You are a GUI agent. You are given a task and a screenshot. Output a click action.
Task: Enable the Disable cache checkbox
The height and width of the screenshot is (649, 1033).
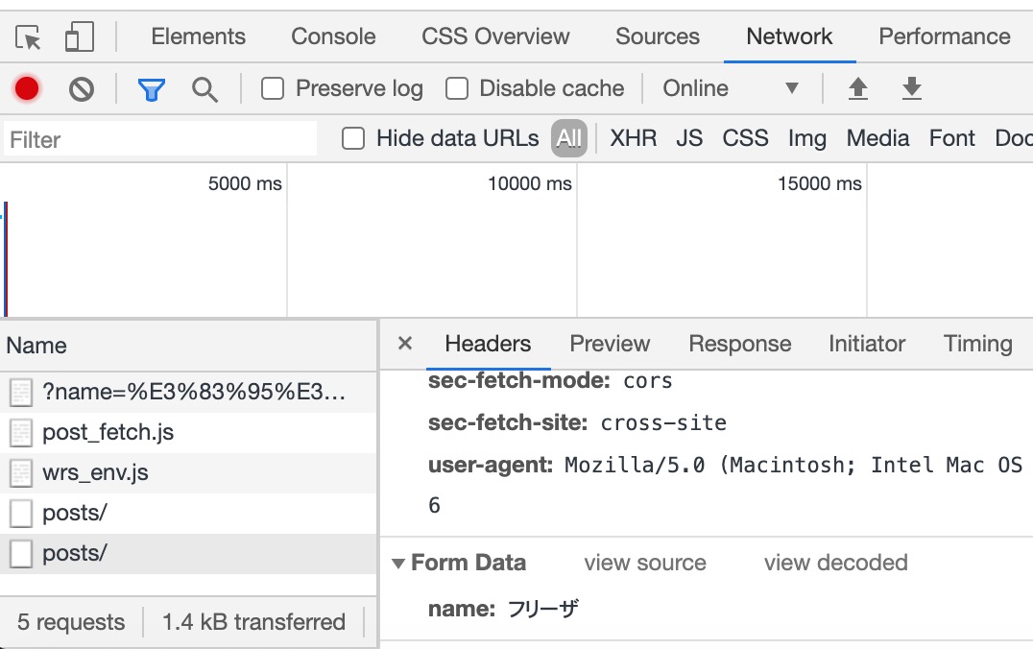click(x=457, y=88)
